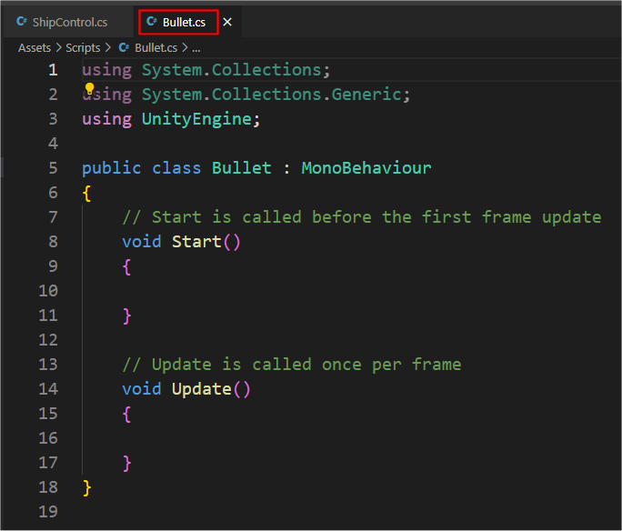Click the using keyword on line 3
This screenshot has width=622, height=531.
(106, 120)
